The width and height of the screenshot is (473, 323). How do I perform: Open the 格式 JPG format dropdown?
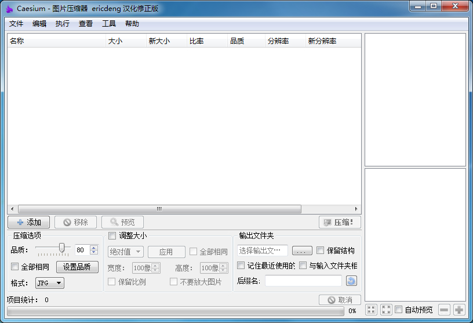point(50,283)
